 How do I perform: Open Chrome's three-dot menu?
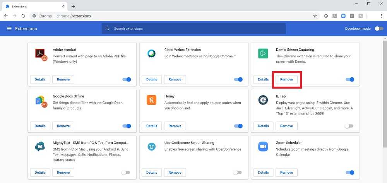pos(381,16)
